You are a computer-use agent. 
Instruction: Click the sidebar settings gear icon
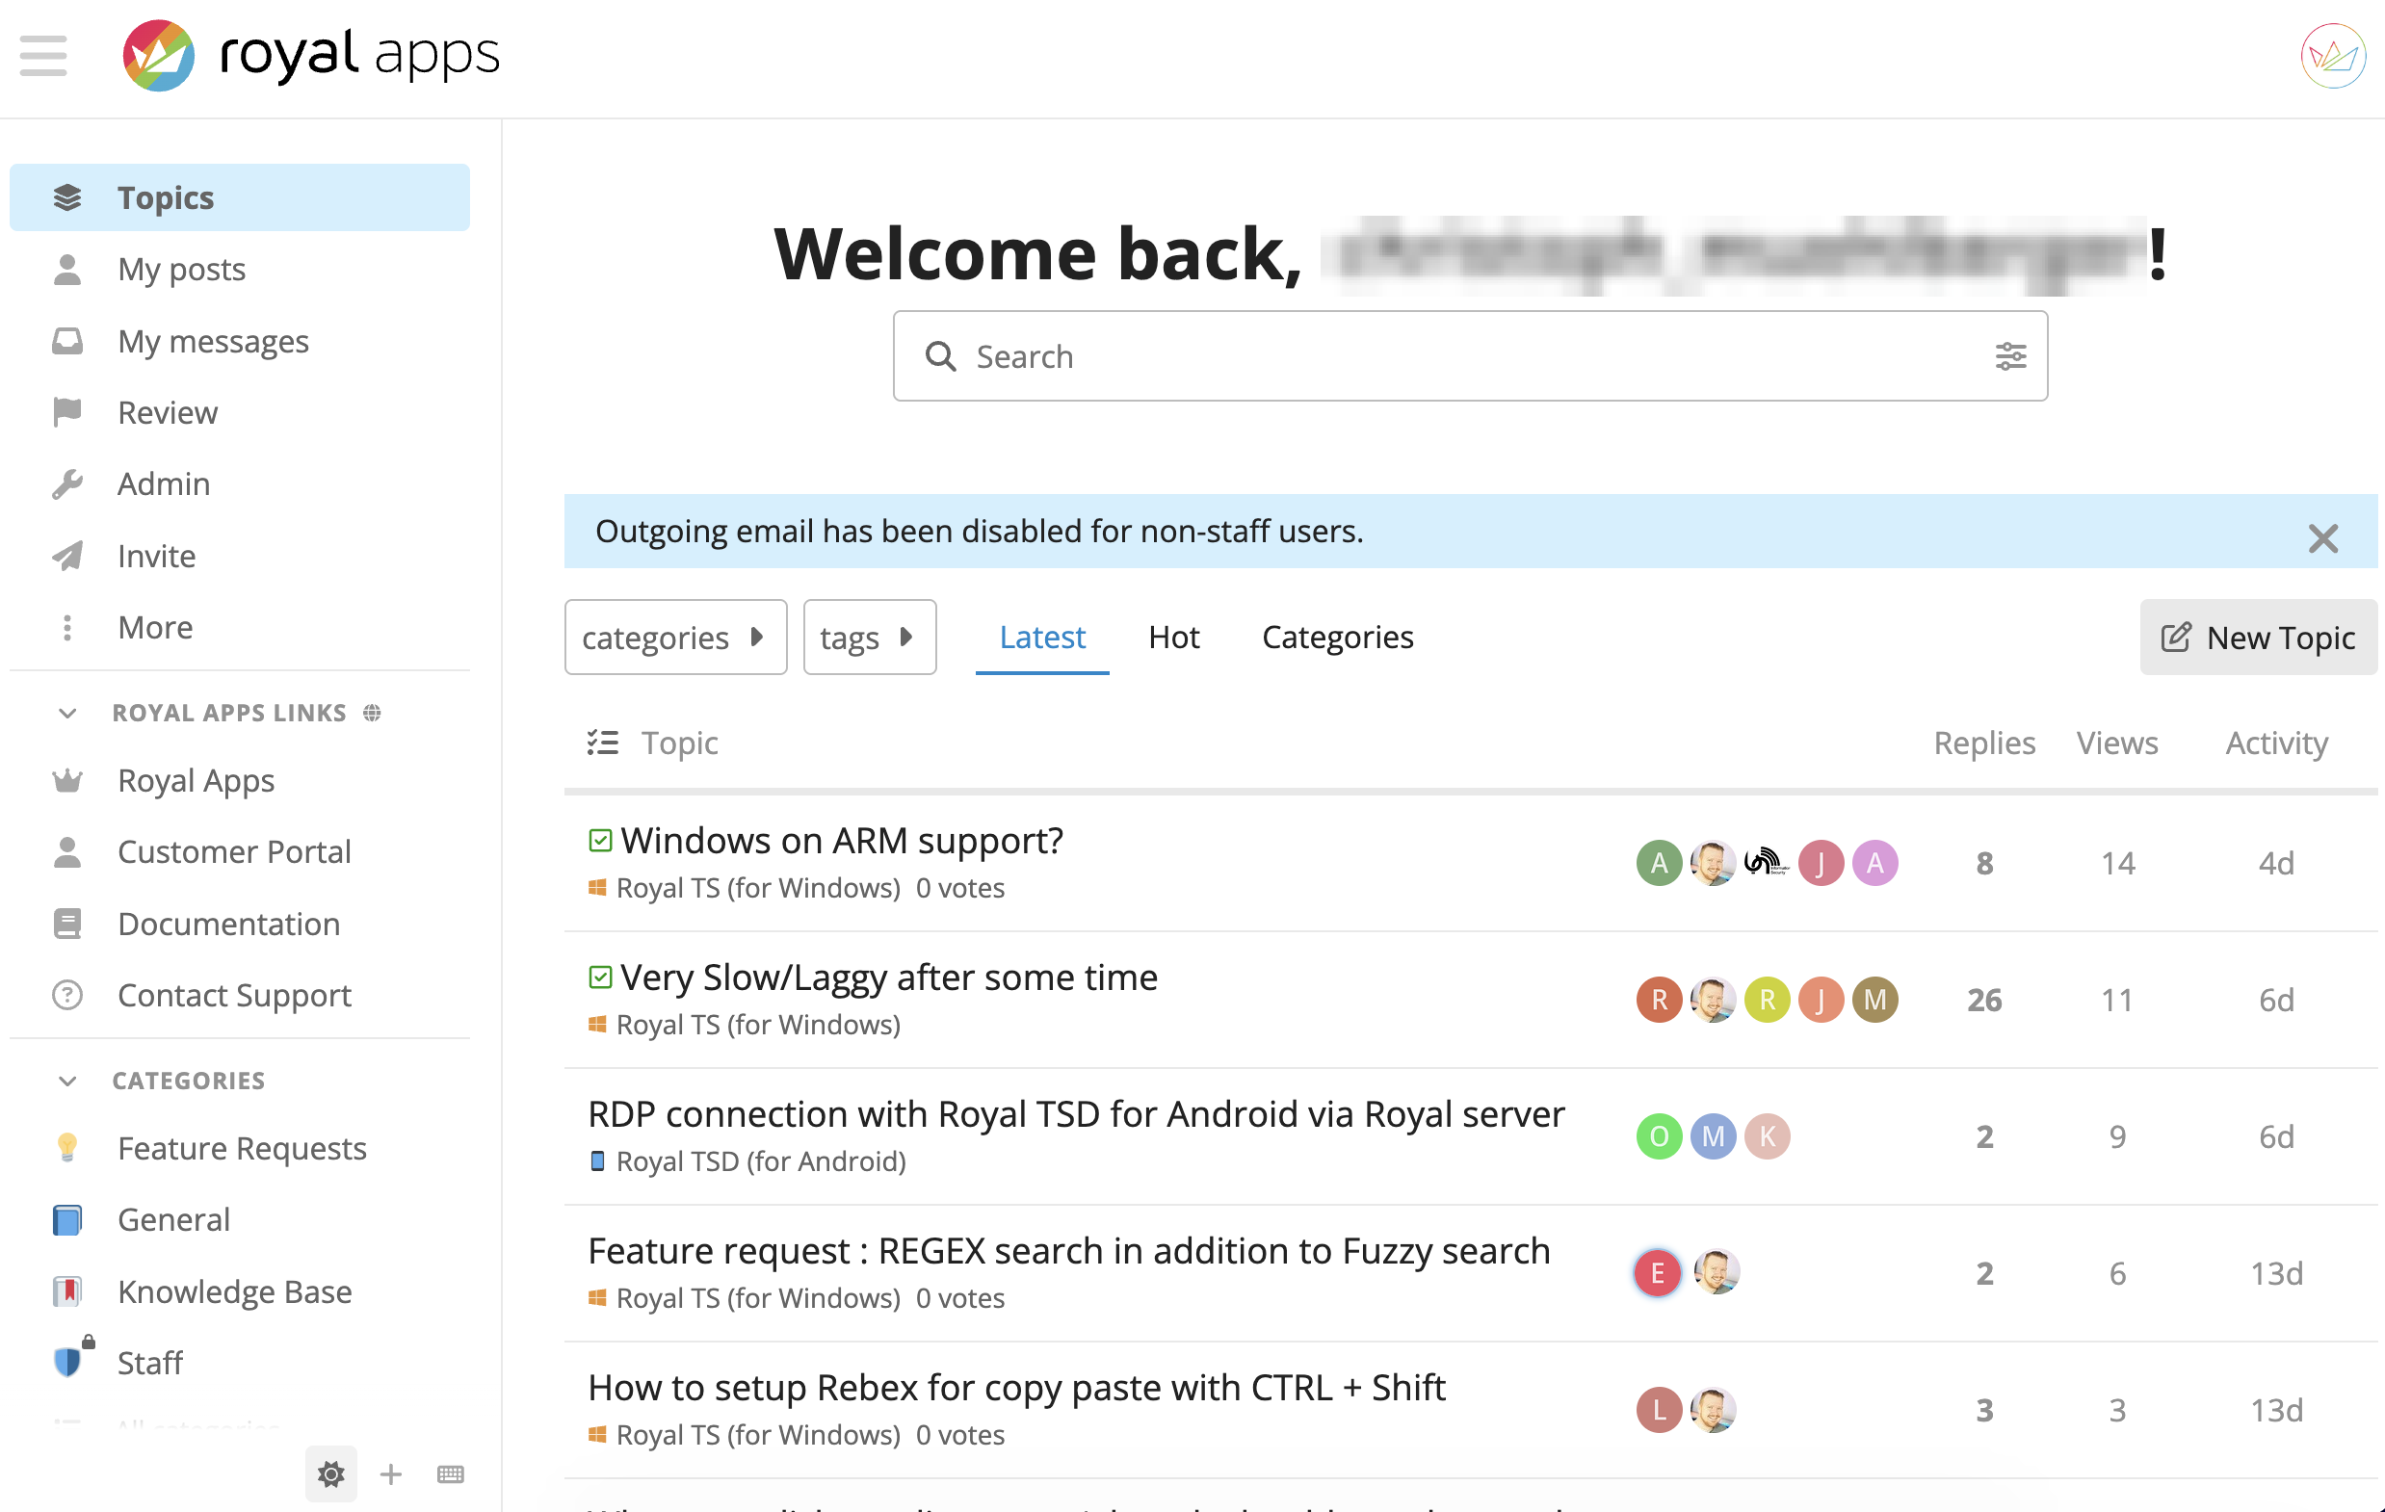click(x=330, y=1474)
